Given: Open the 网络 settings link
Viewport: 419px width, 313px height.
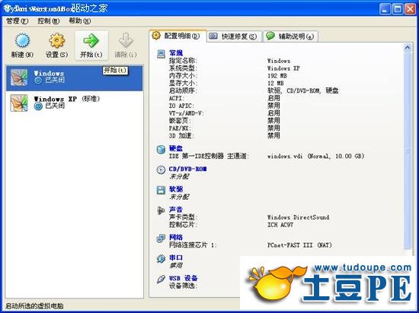Looking at the screenshot, I should click(x=176, y=237).
